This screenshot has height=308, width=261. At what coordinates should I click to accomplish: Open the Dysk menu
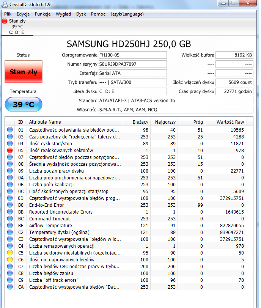point(81,14)
